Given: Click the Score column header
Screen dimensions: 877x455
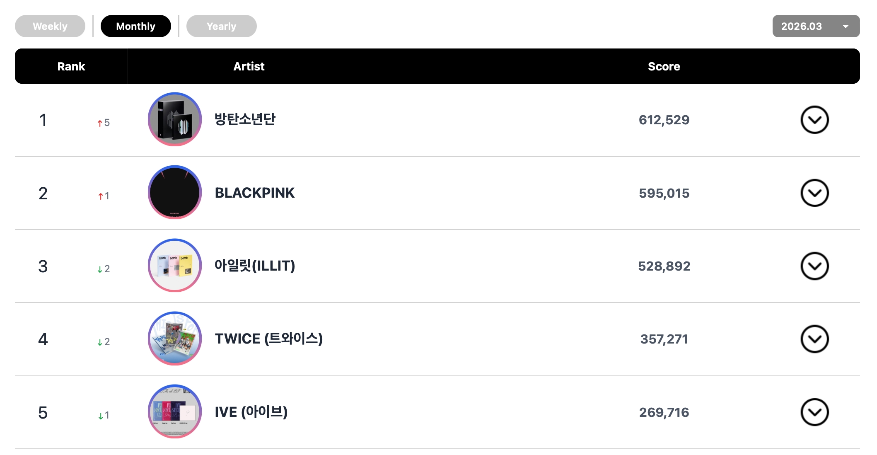Looking at the screenshot, I should (x=664, y=66).
